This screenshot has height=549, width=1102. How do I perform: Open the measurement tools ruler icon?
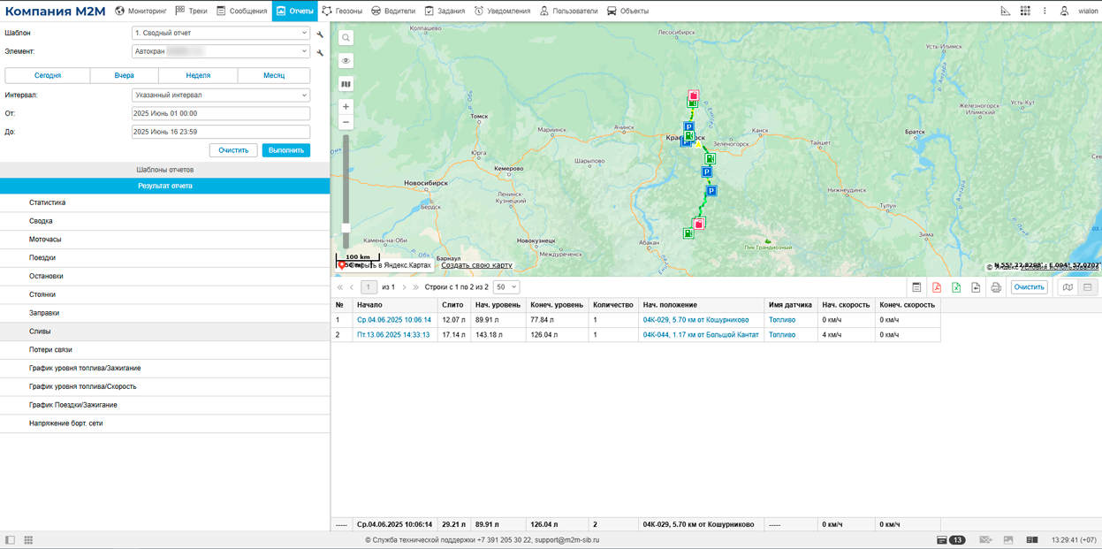1005,11
